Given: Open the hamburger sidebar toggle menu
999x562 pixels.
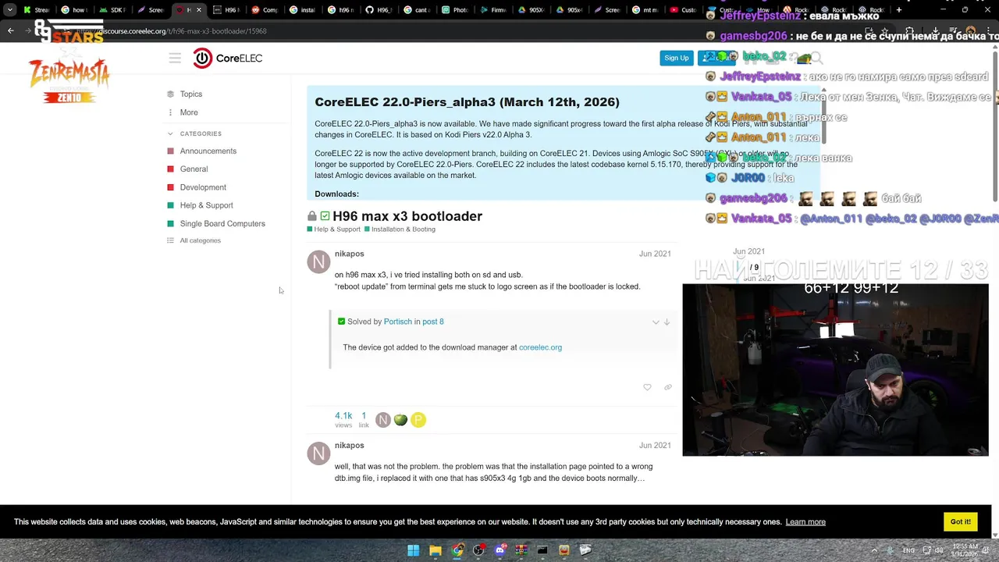Looking at the screenshot, I should 175,59.
